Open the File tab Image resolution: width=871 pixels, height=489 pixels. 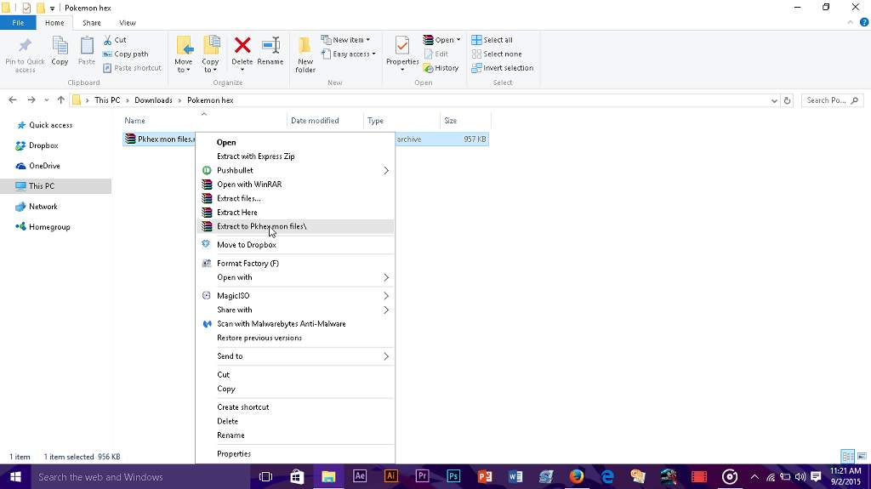(18, 23)
